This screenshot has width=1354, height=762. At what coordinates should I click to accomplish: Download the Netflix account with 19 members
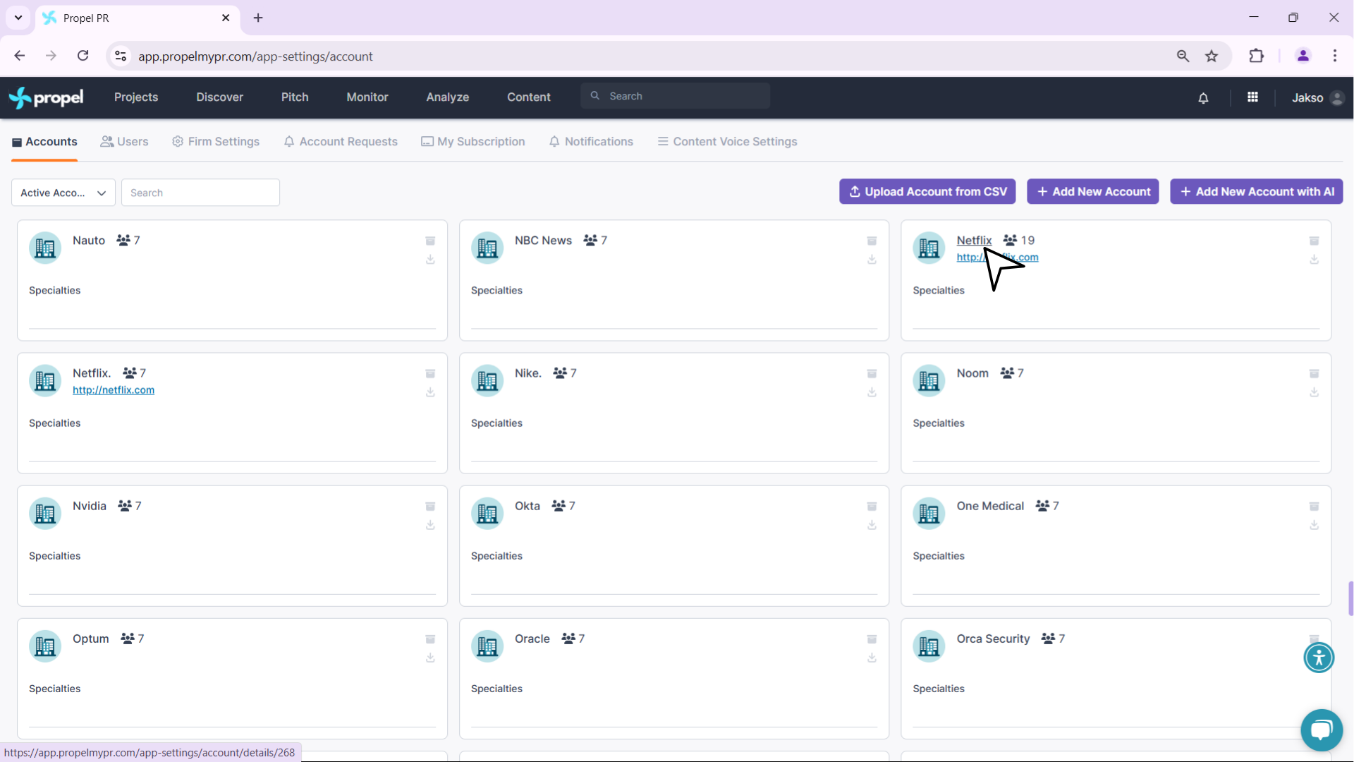(x=1314, y=260)
